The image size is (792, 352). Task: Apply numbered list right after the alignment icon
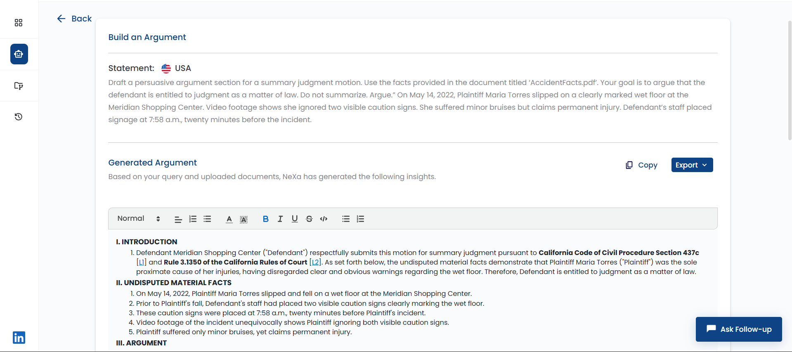click(x=193, y=219)
